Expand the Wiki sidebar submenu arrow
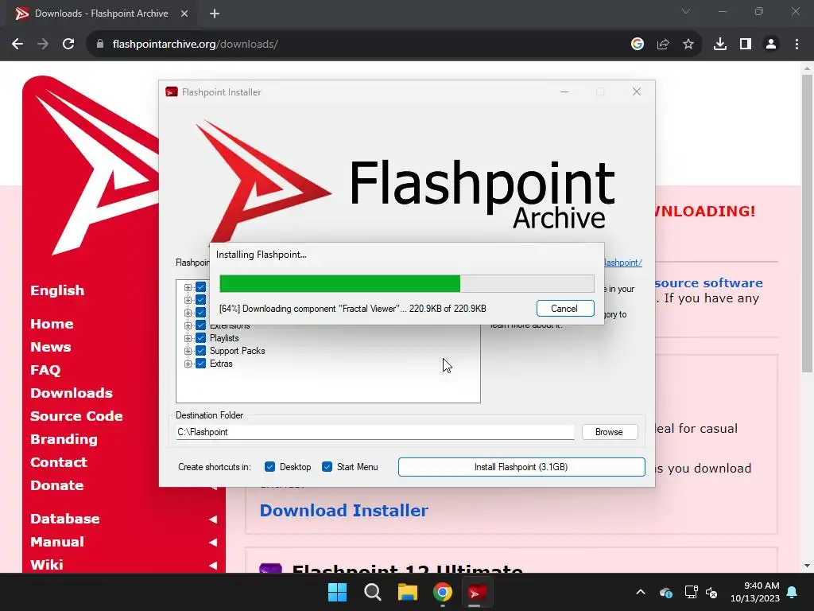The image size is (814, 611). [213, 565]
